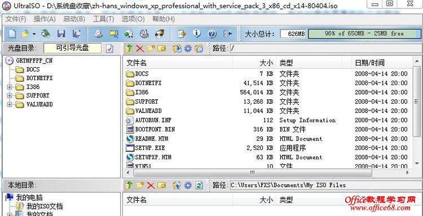The width and height of the screenshot is (423, 216).
Task: Open the 文件(F) menu
Action: coord(16,19)
